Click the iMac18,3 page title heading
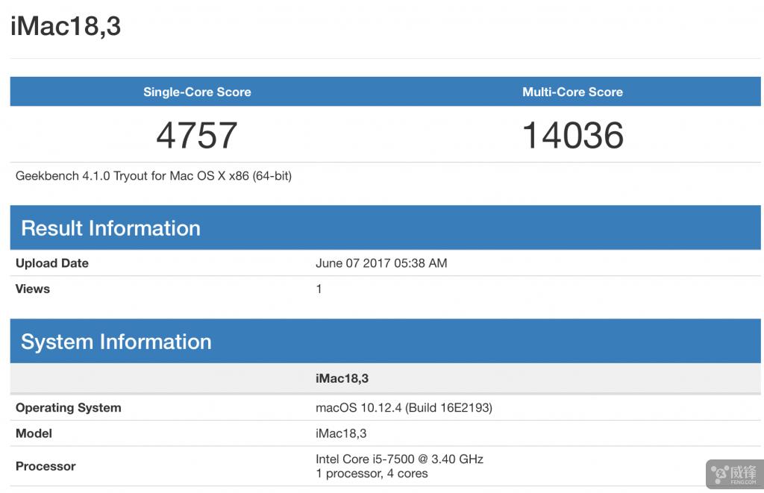 pos(66,27)
